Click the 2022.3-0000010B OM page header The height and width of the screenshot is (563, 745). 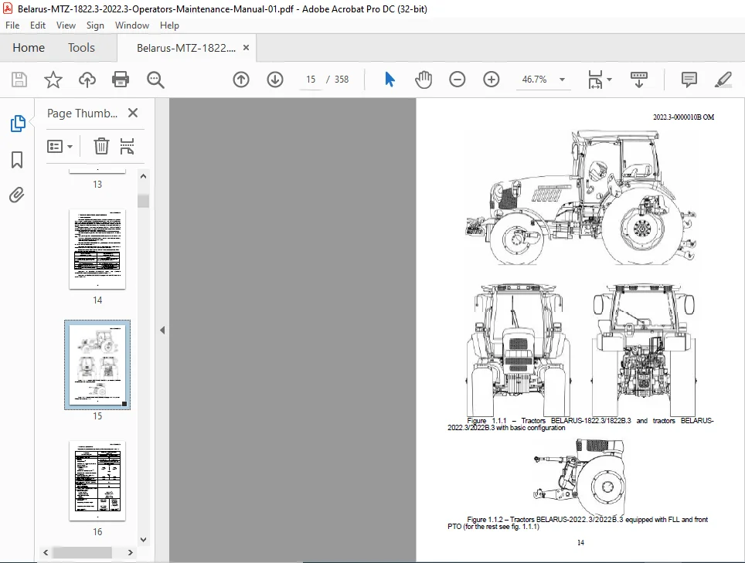(x=683, y=117)
